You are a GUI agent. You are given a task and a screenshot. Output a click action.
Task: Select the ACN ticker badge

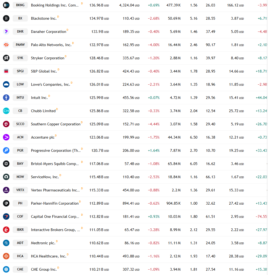point(20,137)
